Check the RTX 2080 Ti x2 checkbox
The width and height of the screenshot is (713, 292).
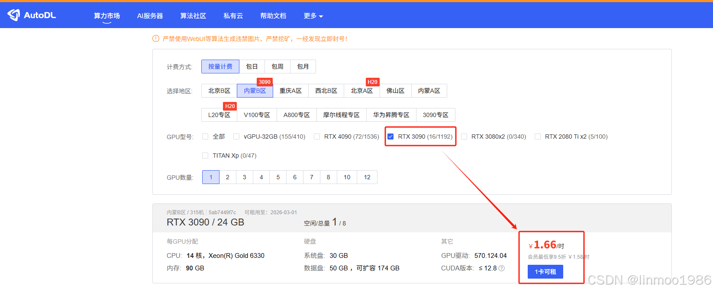coord(538,136)
